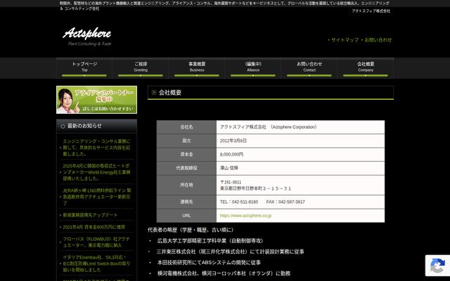Click the 代表者の略歴 heading text
The width and height of the screenshot is (450, 281).
(x=192, y=230)
